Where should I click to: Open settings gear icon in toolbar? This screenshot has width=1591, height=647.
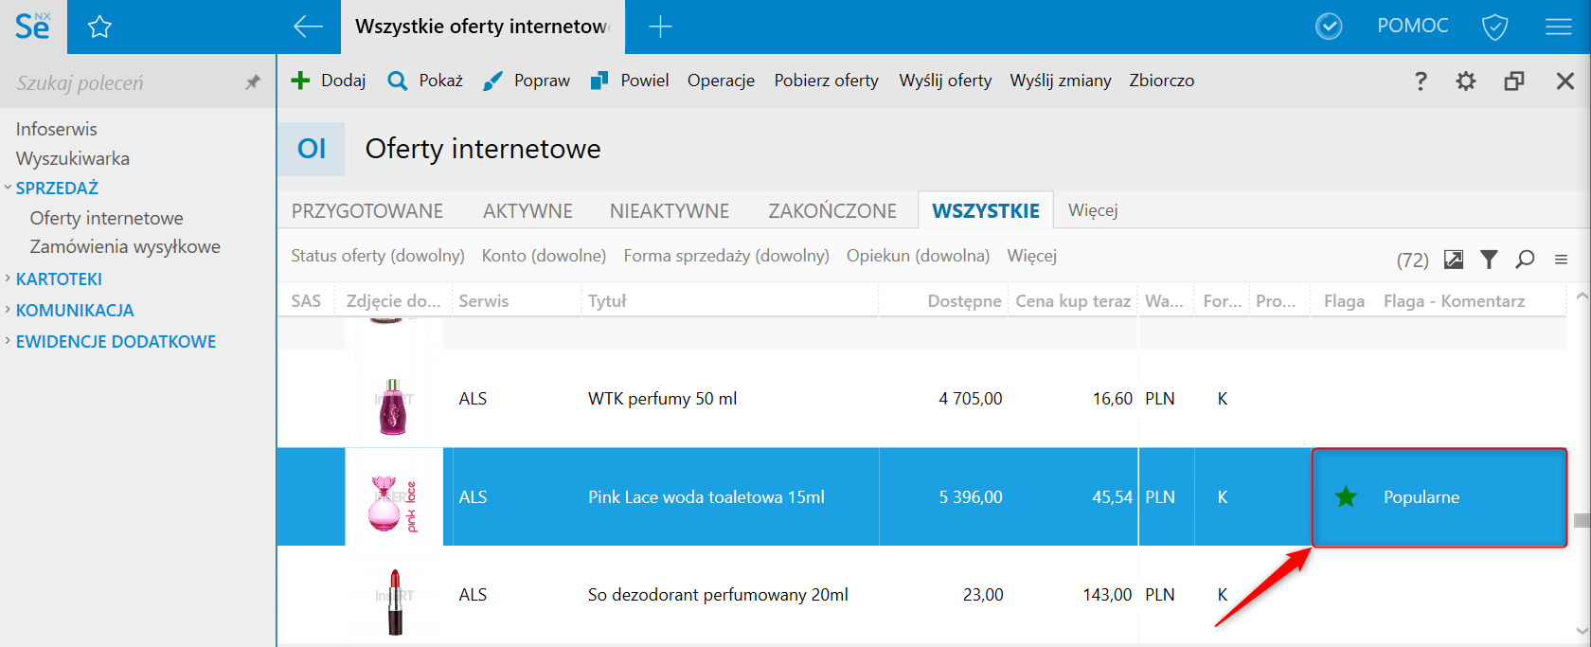click(x=1466, y=81)
